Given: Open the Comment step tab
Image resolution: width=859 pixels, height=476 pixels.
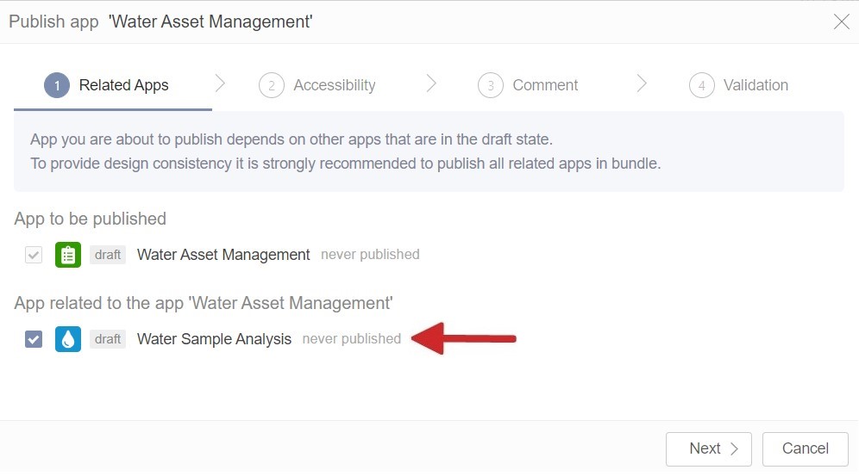Looking at the screenshot, I should pyautogui.click(x=545, y=85).
